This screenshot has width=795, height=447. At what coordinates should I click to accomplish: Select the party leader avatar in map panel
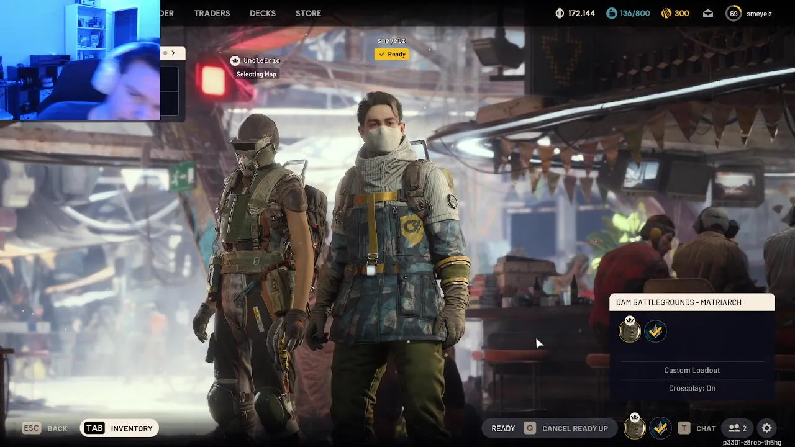tap(630, 331)
